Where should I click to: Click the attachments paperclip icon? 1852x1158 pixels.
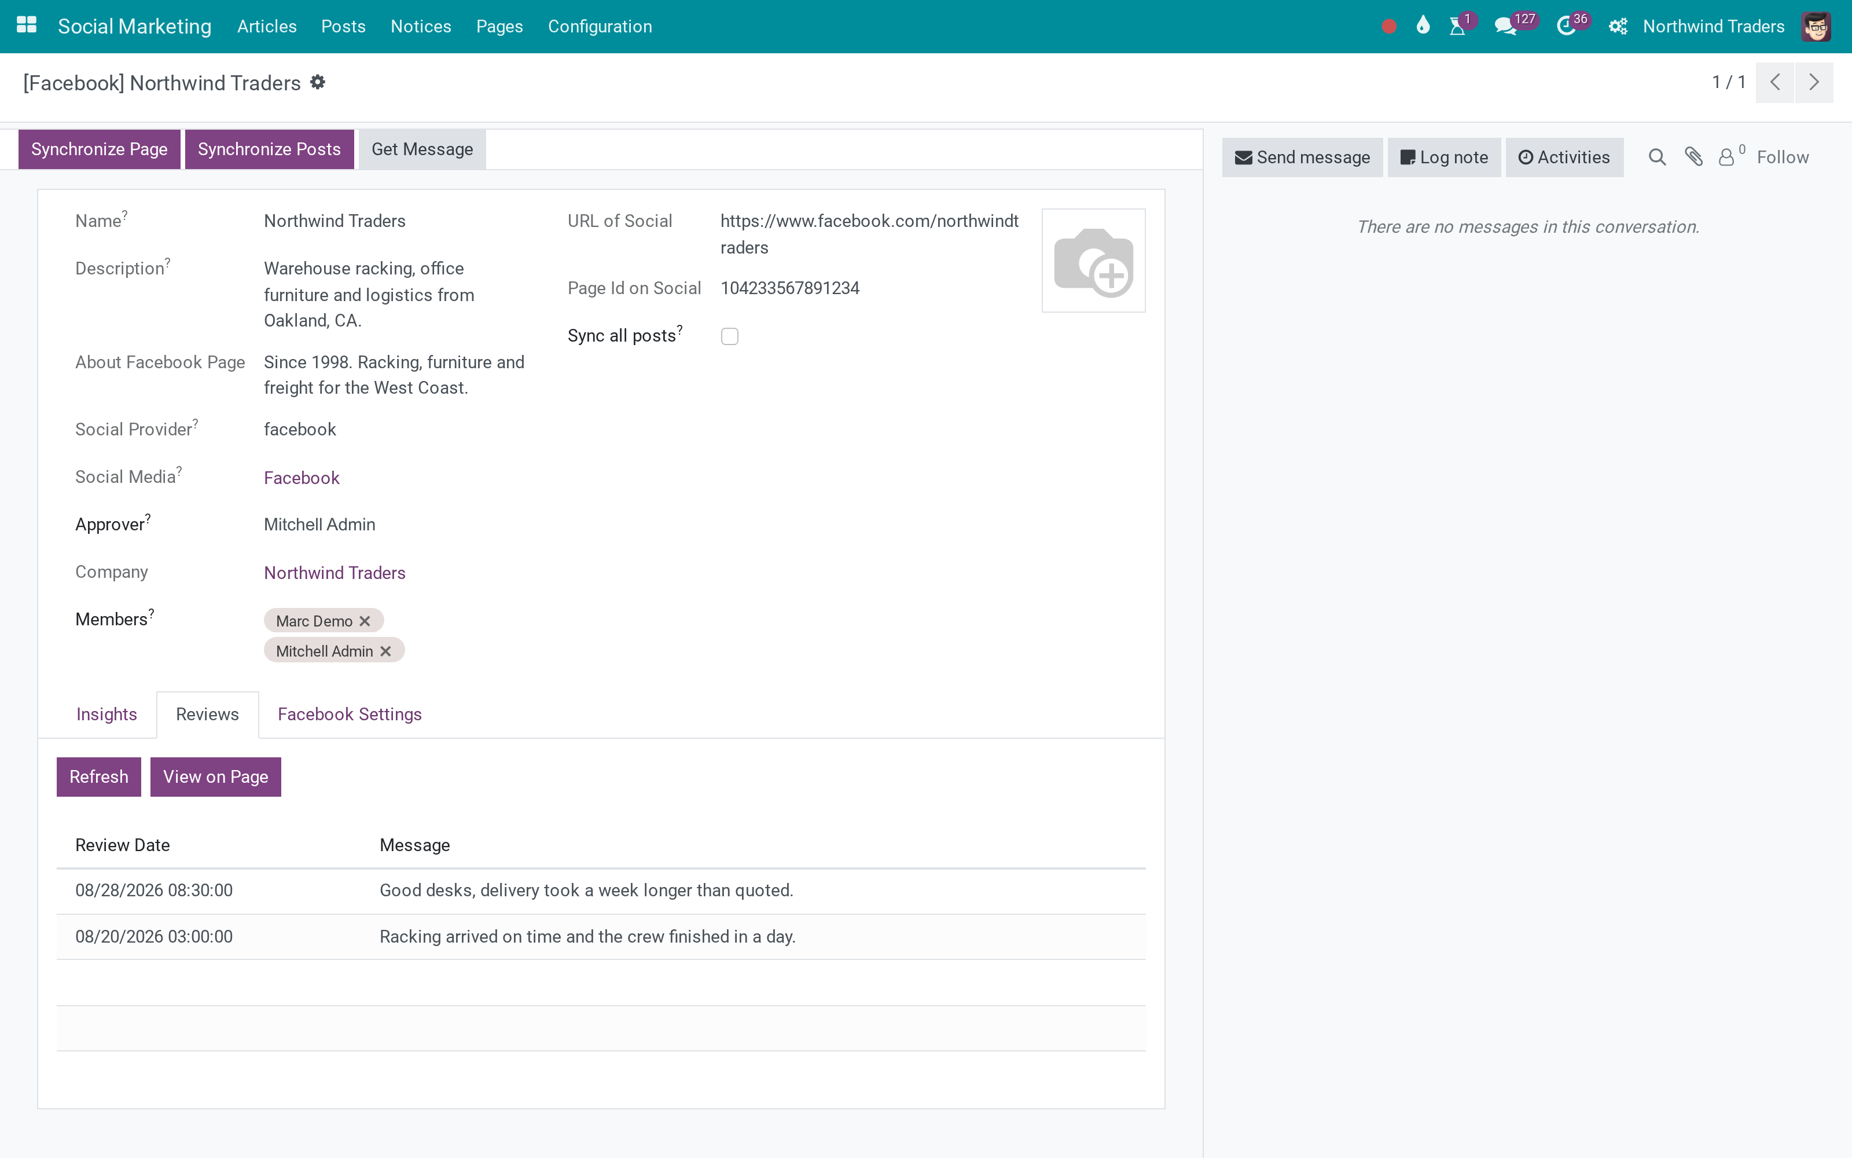click(x=1693, y=157)
